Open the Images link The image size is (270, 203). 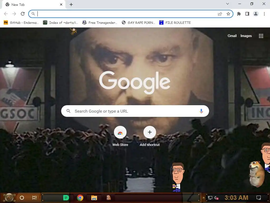click(x=246, y=36)
